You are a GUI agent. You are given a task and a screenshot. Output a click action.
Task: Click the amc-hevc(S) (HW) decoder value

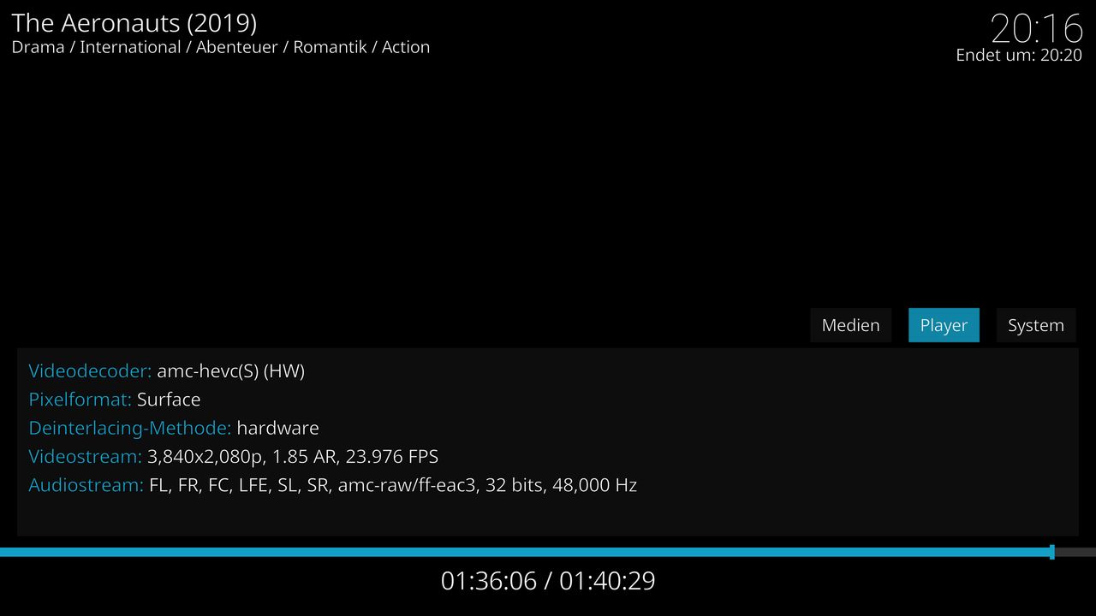tap(230, 370)
